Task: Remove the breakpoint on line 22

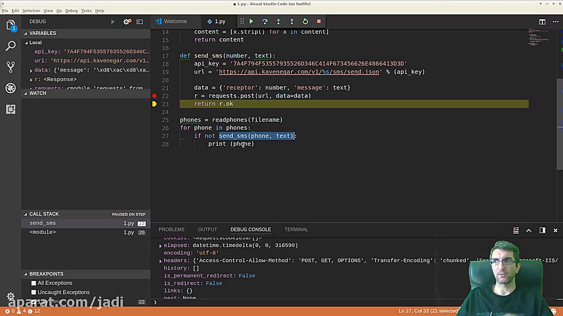Action: pyautogui.click(x=154, y=96)
